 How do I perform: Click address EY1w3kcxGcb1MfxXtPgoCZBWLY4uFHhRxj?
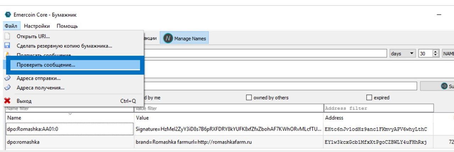tap(376, 142)
